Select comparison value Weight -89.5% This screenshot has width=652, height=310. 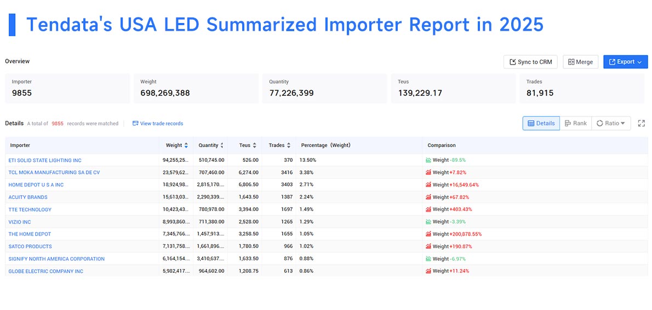coord(449,160)
